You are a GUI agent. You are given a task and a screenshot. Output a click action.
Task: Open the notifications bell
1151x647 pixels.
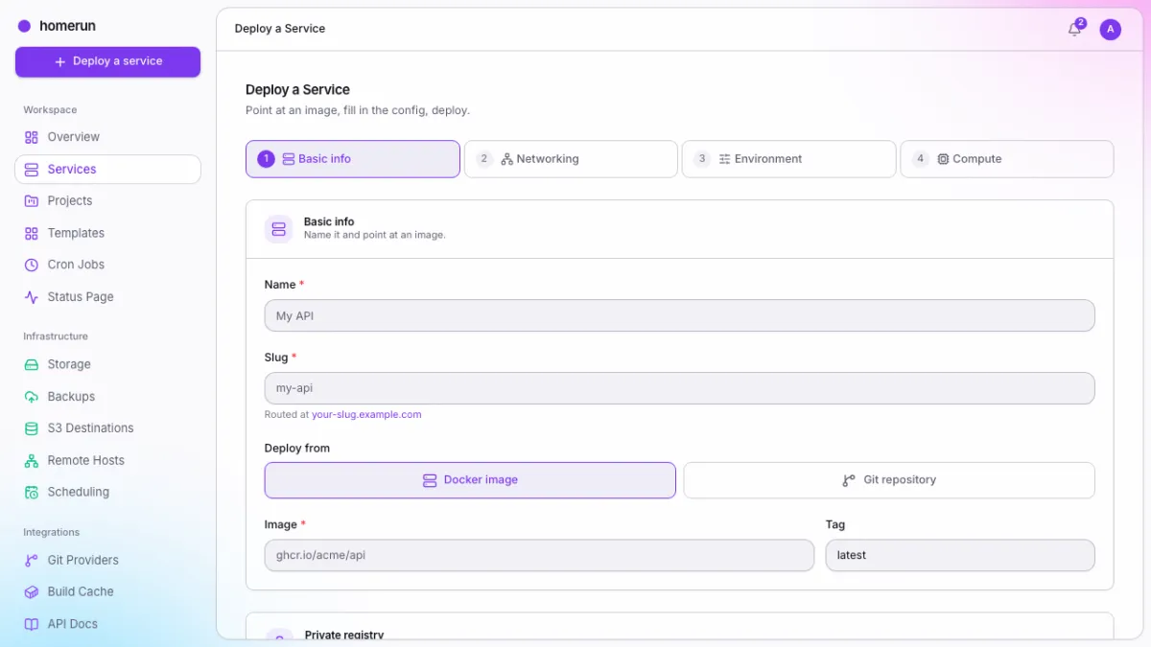(1074, 30)
